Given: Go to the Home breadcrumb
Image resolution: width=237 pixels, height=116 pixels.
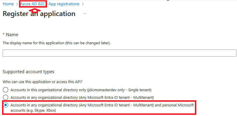Looking at the screenshot, I should (x=8, y=4).
